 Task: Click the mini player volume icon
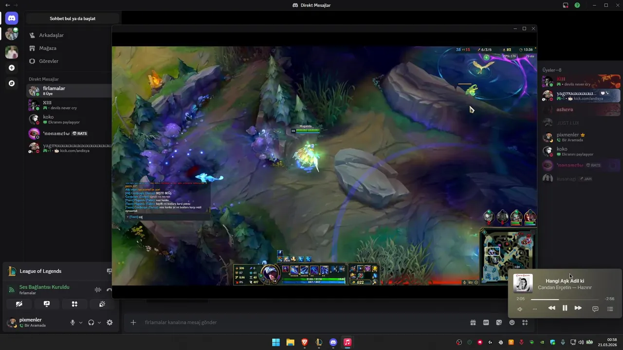pyautogui.click(x=519, y=309)
